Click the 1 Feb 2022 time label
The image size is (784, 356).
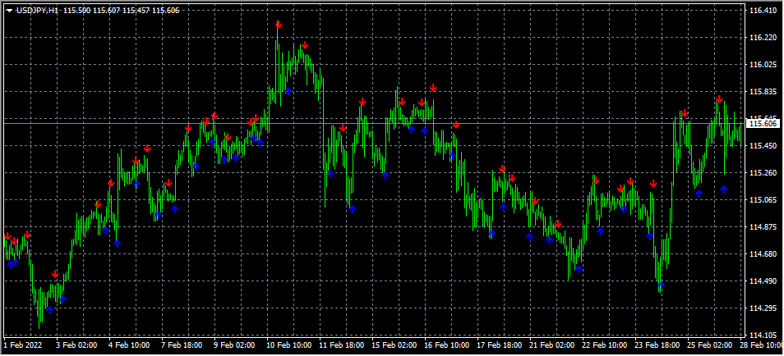23,345
